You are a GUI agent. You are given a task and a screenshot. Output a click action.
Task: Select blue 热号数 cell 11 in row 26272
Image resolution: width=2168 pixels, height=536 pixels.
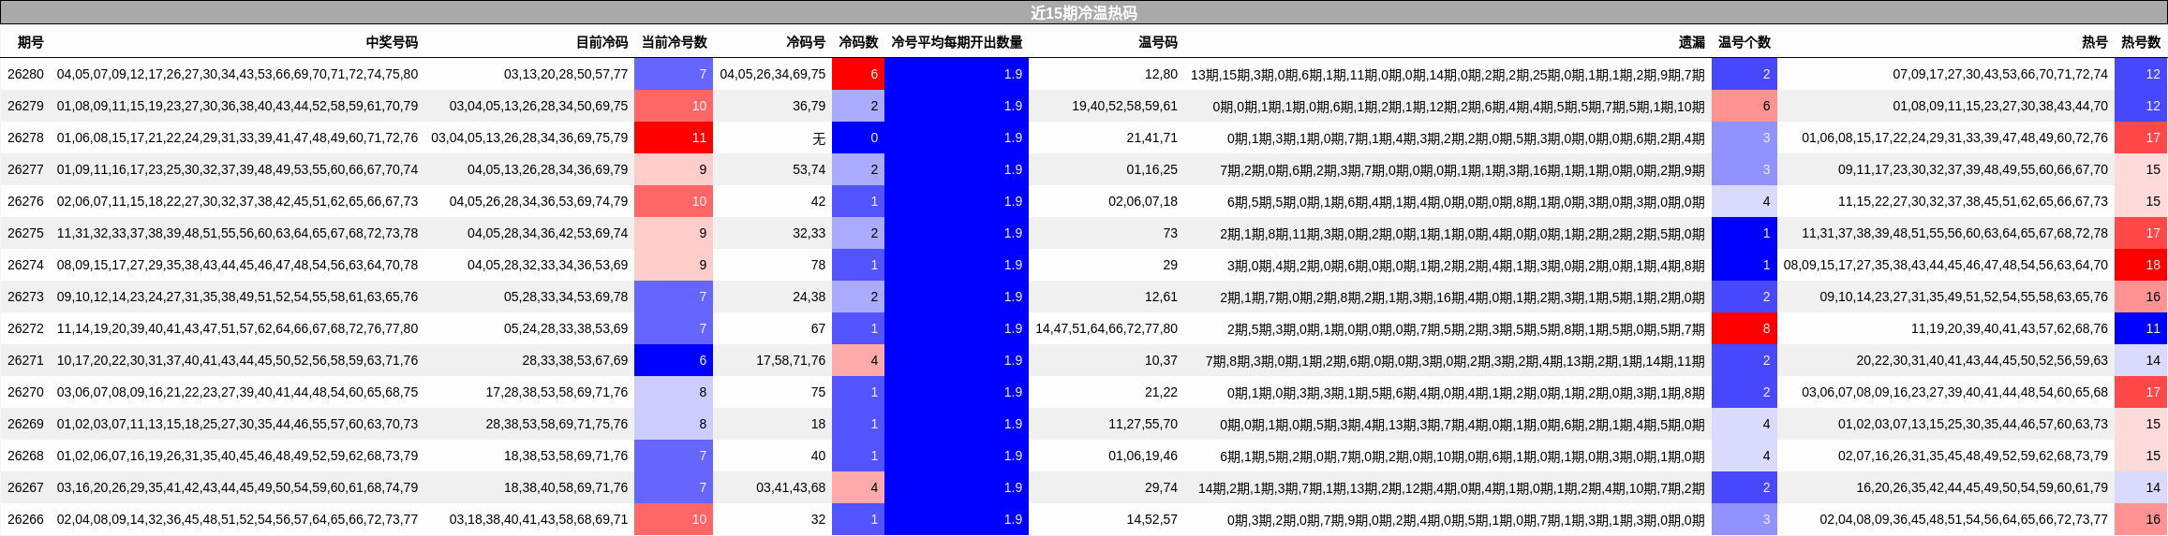2141,328
